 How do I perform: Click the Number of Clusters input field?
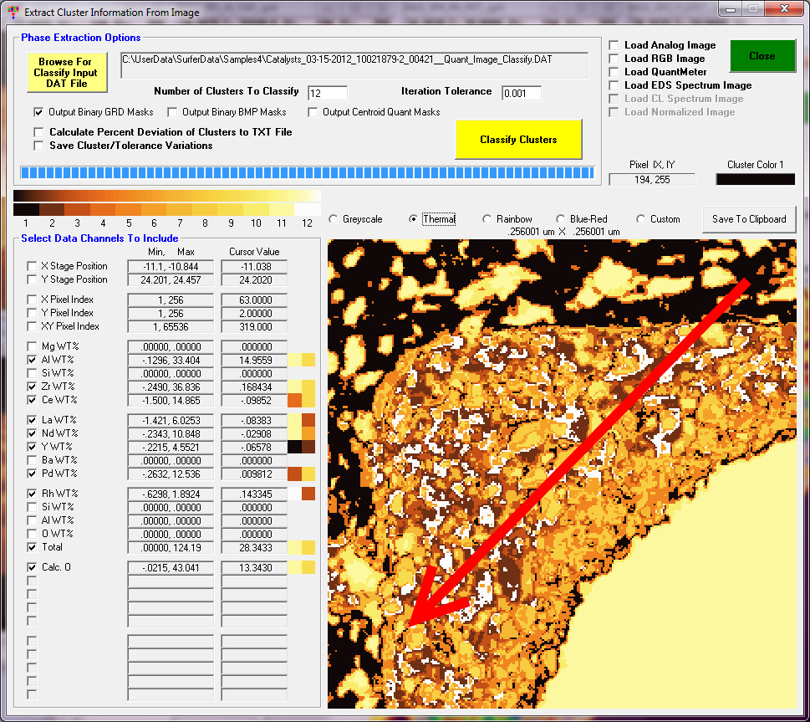pos(327,93)
